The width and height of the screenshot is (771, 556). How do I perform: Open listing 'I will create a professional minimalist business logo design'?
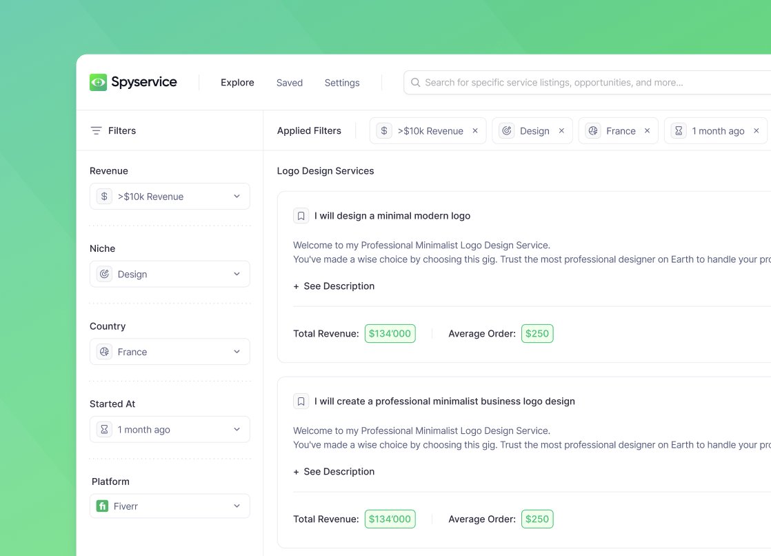click(x=445, y=401)
